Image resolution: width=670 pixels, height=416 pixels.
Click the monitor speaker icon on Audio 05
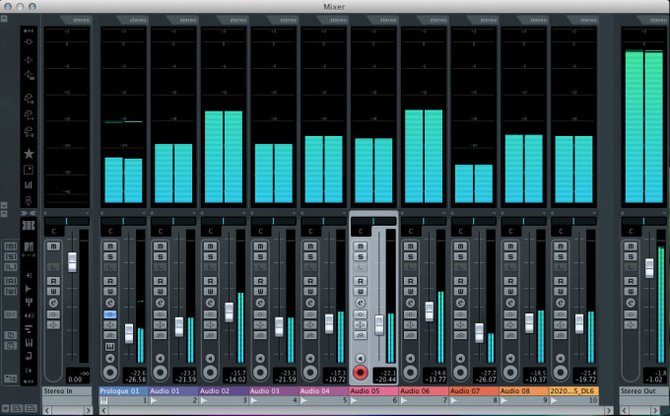coord(360,357)
